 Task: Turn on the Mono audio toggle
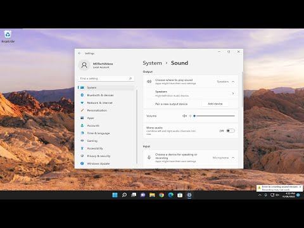pos(231,130)
